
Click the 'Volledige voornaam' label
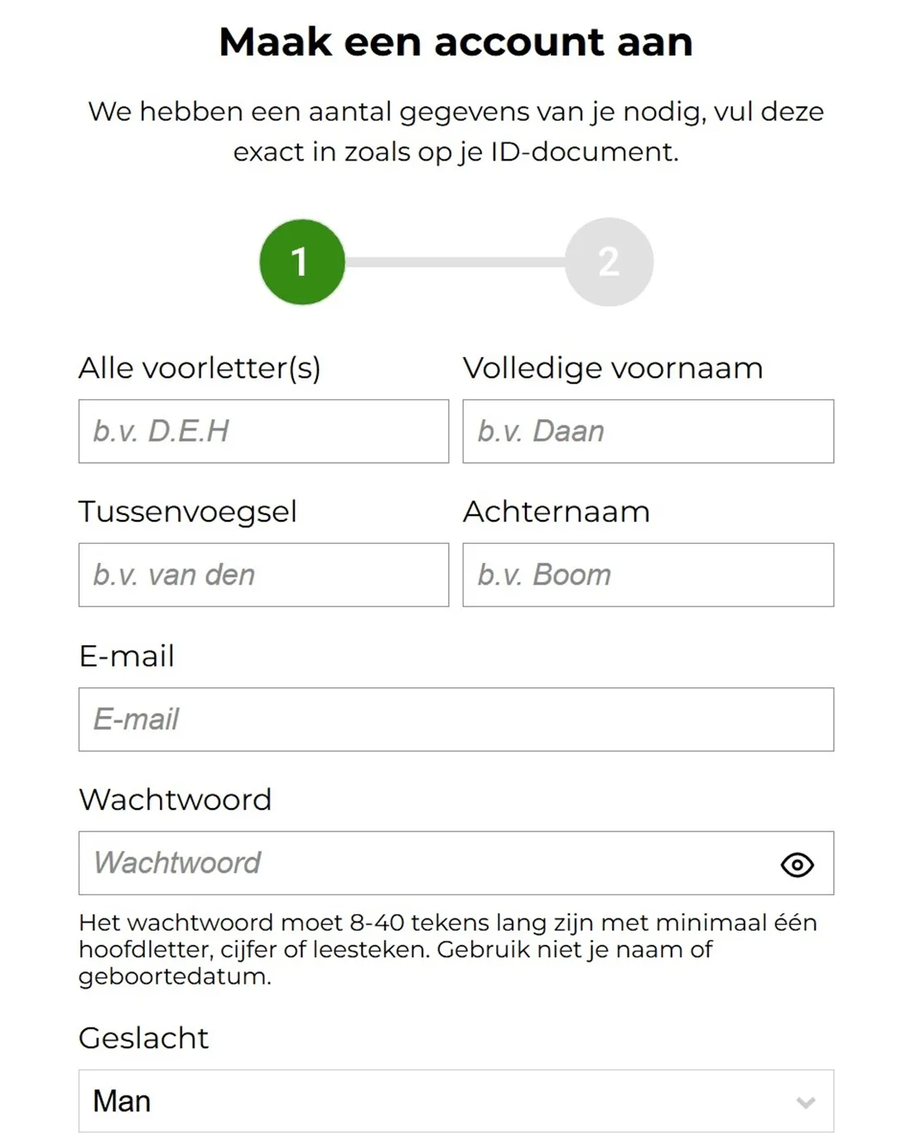point(613,368)
